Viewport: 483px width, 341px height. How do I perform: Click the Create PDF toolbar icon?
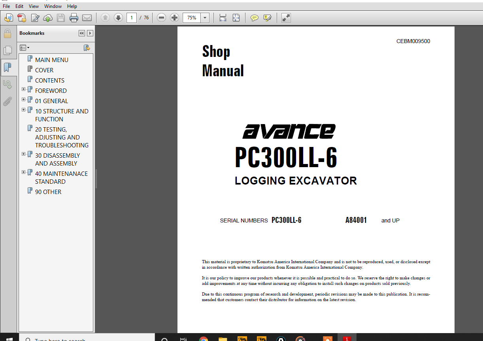[x=22, y=18]
